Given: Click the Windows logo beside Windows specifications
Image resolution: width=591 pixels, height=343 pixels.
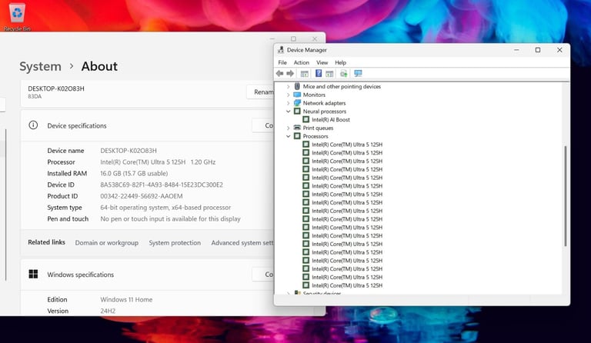Looking at the screenshot, I should 33,274.
